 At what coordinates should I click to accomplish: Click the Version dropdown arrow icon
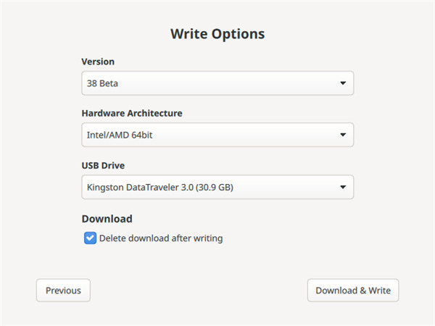click(x=343, y=83)
